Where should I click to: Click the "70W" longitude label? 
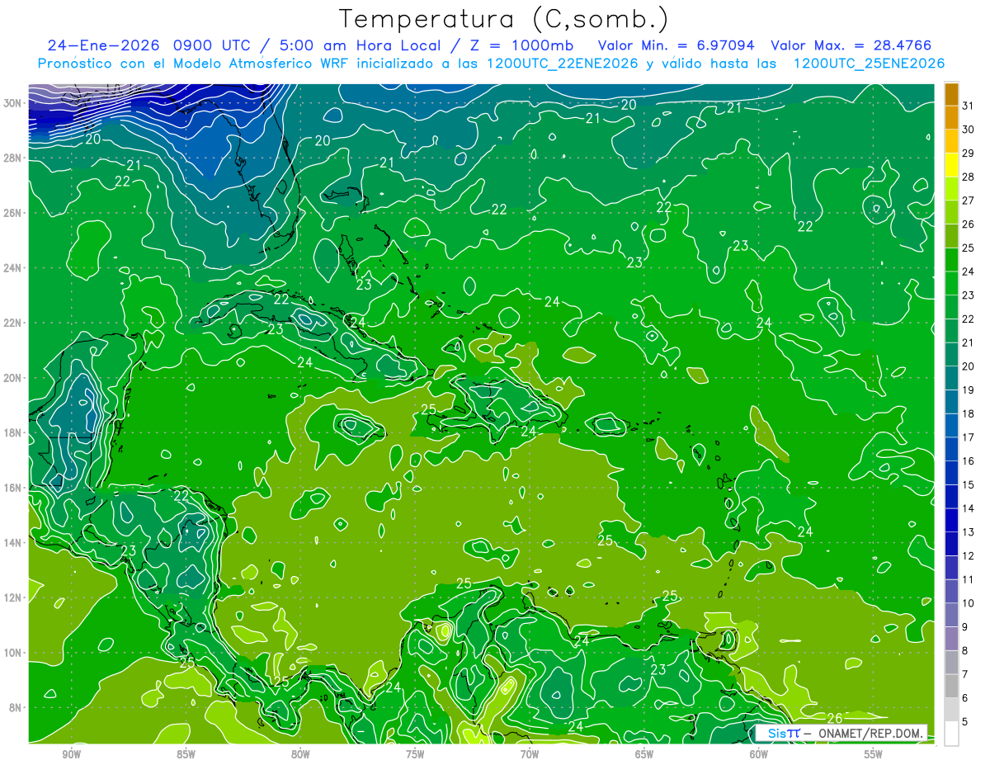(530, 754)
